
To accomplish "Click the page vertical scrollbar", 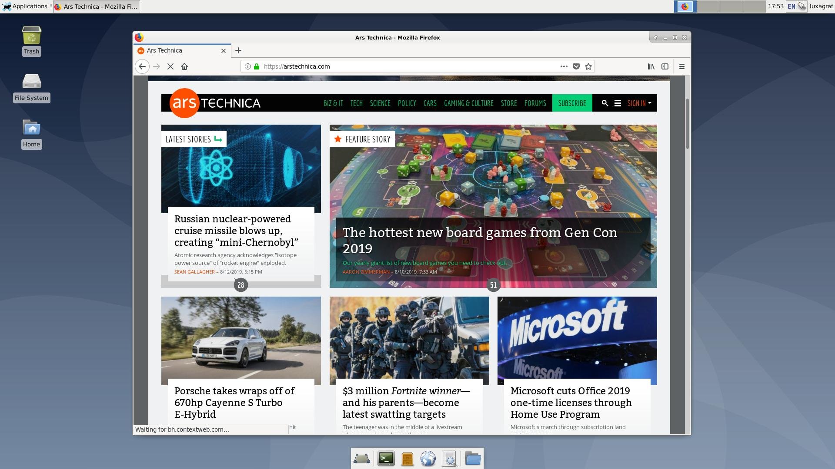I will [x=688, y=124].
